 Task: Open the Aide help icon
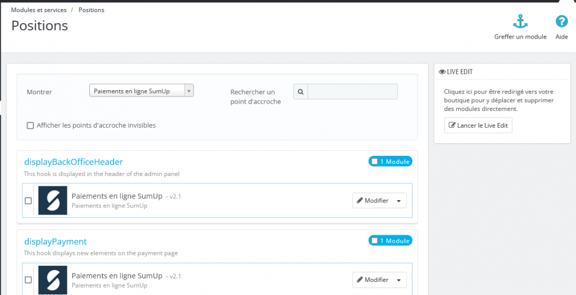[x=561, y=22]
